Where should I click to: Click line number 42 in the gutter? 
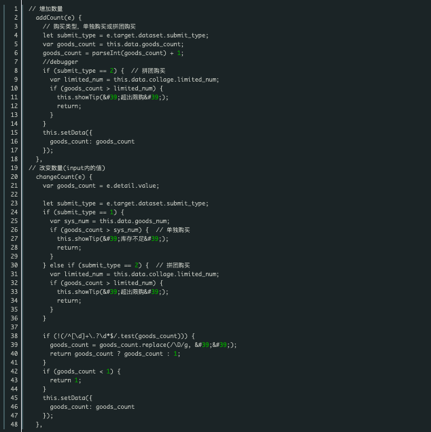(x=14, y=371)
